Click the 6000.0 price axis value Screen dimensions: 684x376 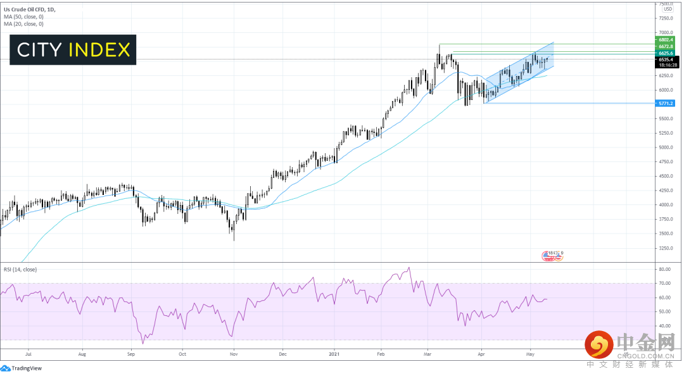pos(666,91)
